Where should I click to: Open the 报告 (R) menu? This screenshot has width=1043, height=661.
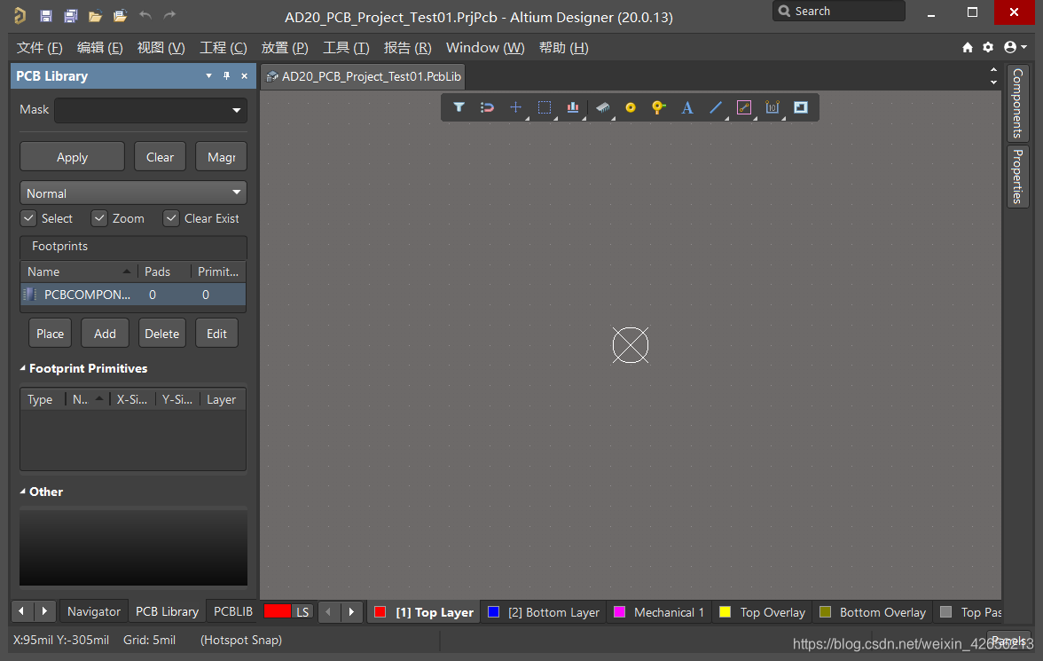point(407,48)
